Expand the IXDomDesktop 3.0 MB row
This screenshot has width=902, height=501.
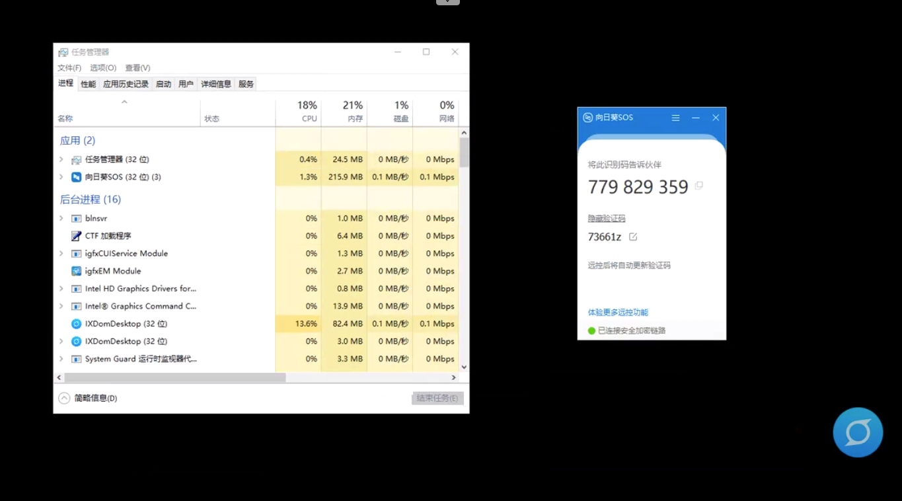pyautogui.click(x=61, y=341)
